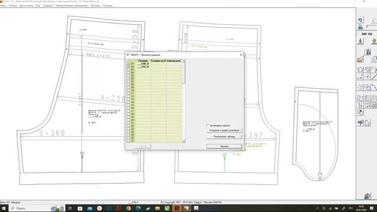Open the Таблицы menu
Image resolution: width=377 pixels, height=212 pixels.
tap(95, 5)
